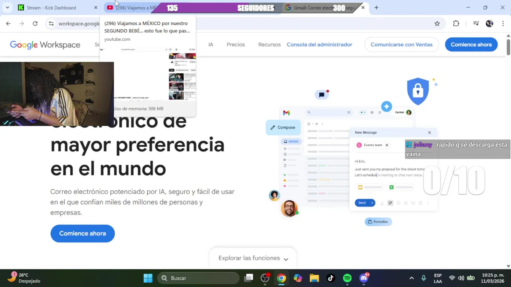Click header Comience ahora button
This screenshot has height=287, width=511.
click(x=471, y=45)
